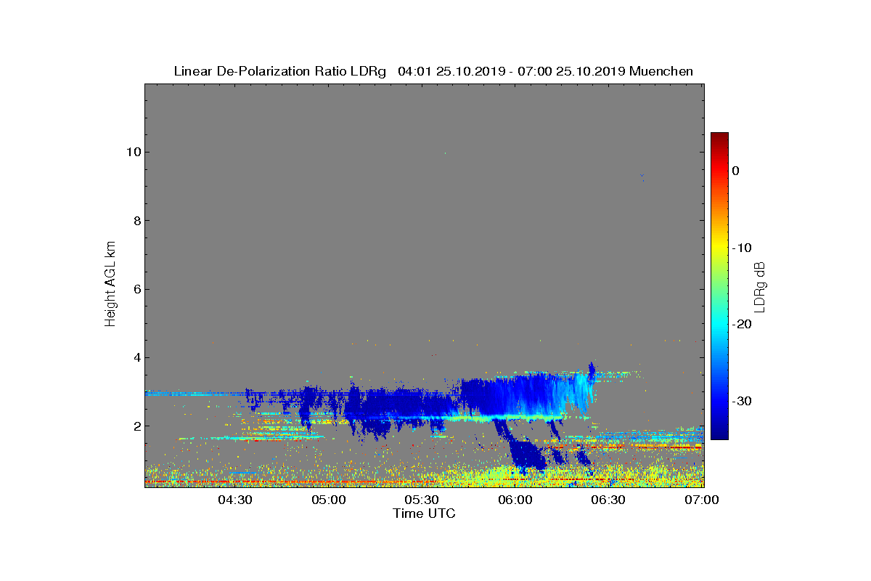Click the plot title text

(x=433, y=71)
